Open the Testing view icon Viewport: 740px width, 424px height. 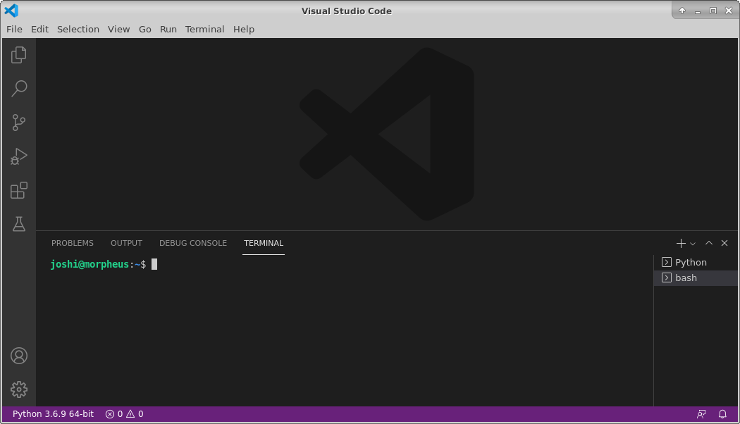pyautogui.click(x=18, y=223)
